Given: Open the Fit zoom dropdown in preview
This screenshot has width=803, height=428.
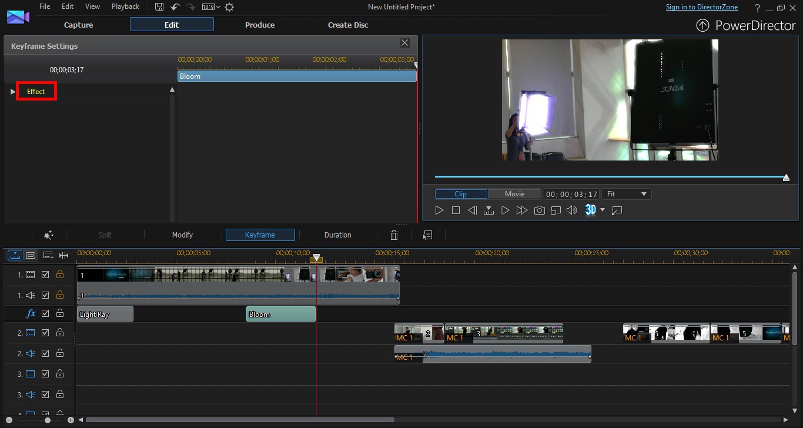Looking at the screenshot, I should [626, 194].
